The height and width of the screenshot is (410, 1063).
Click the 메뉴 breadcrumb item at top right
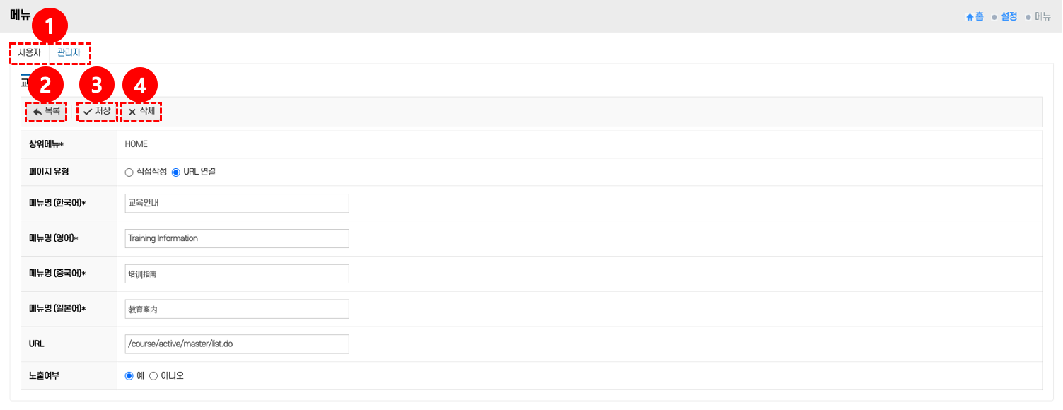(1042, 16)
